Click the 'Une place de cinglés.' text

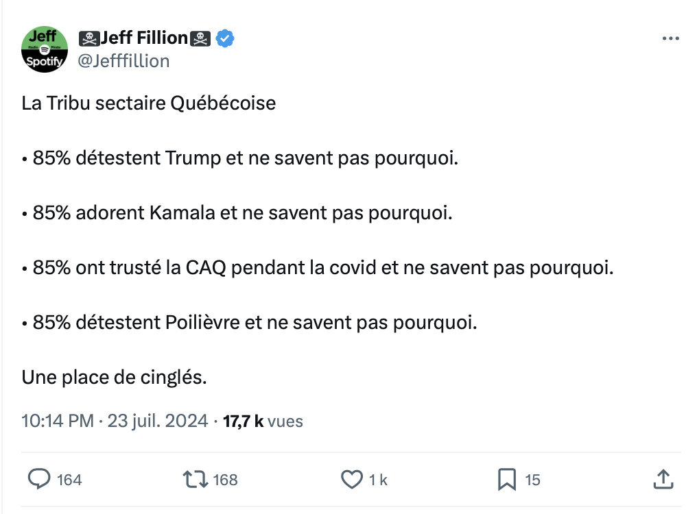pyautogui.click(x=115, y=377)
